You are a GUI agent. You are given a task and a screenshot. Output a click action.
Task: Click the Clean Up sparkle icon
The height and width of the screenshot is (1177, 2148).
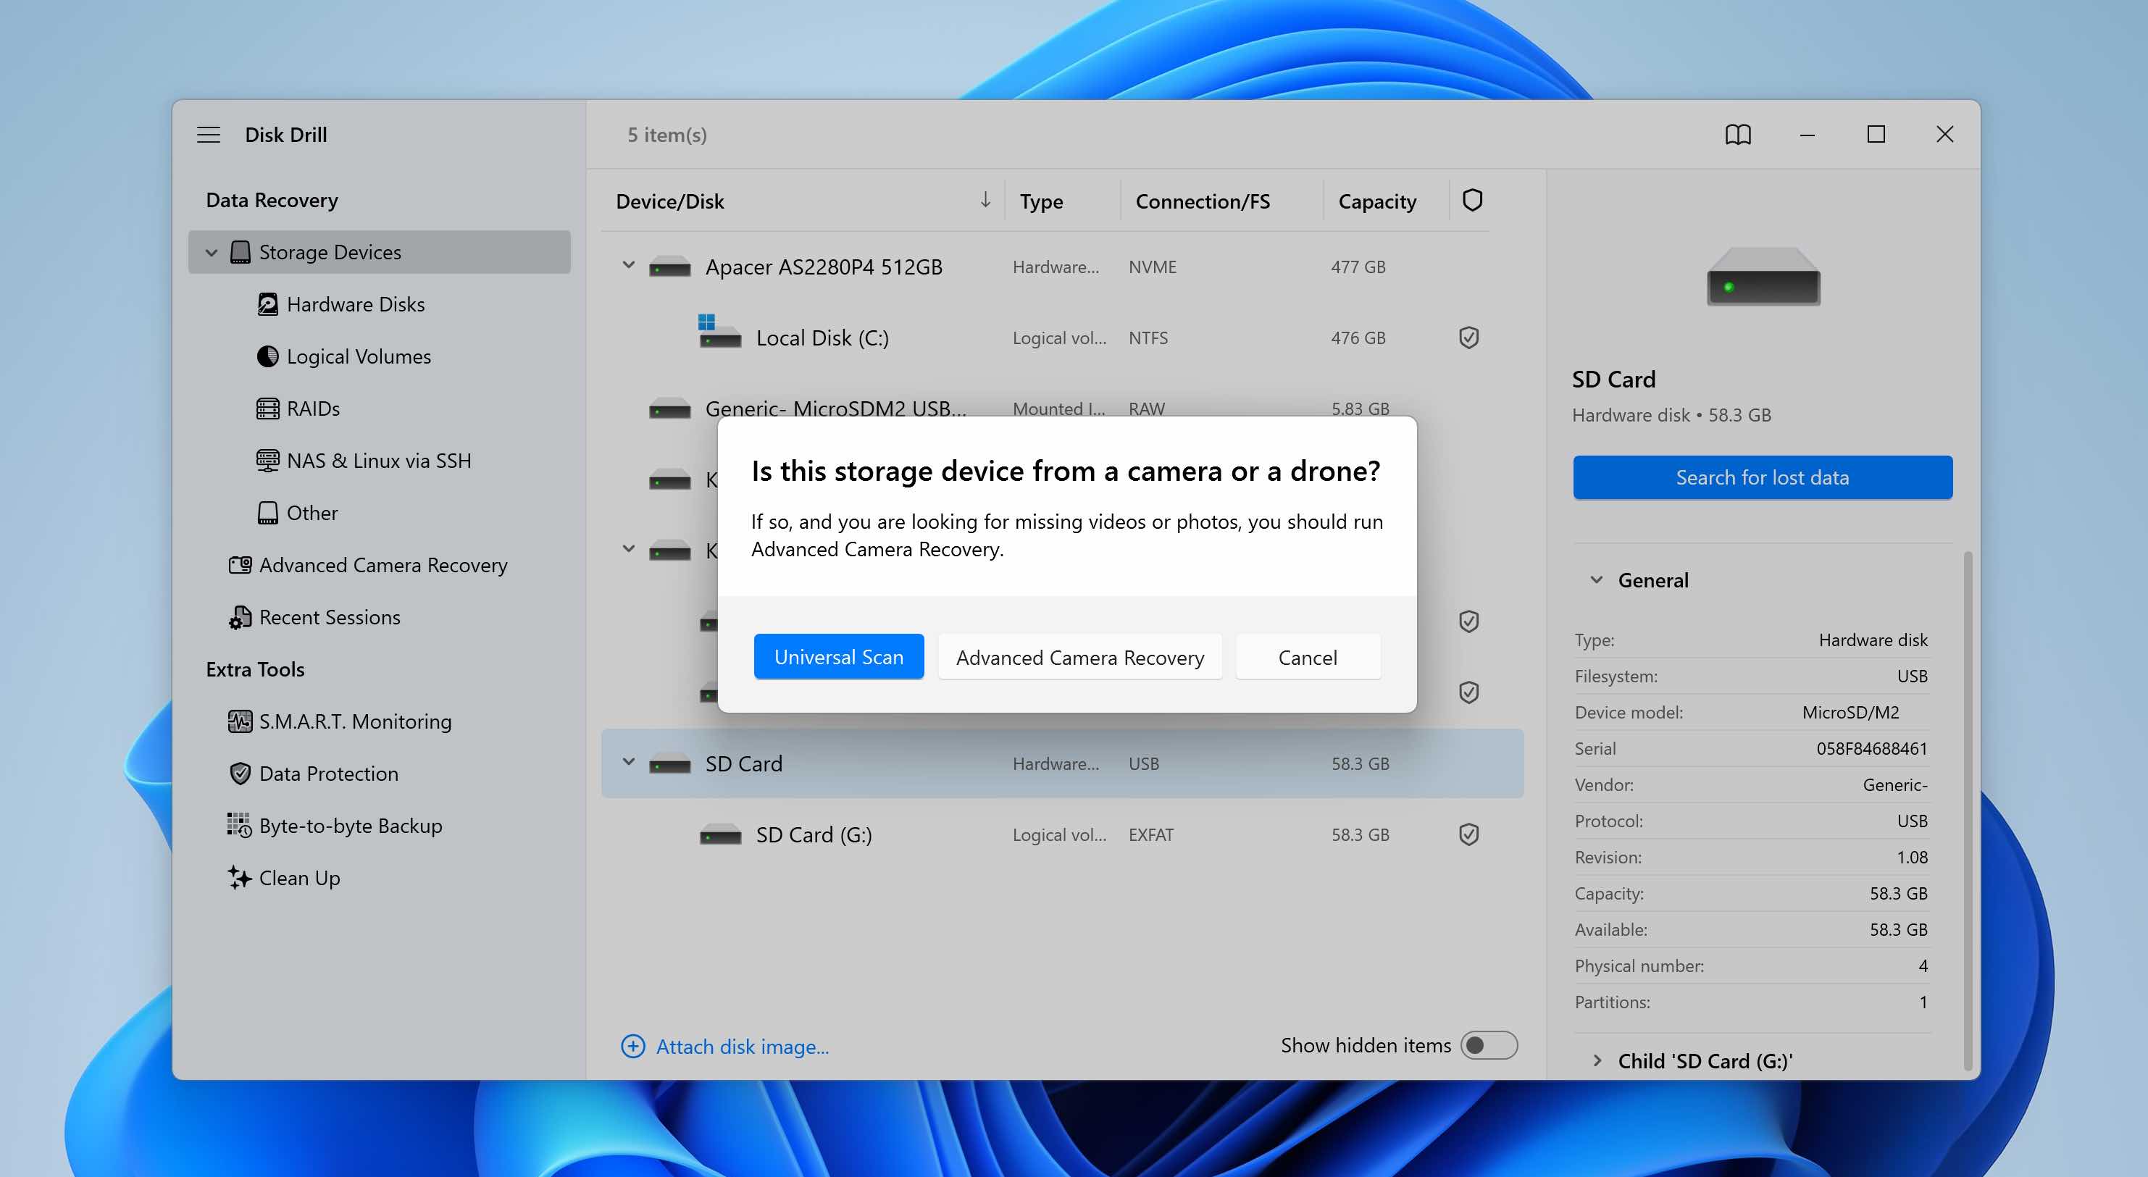[x=239, y=877]
